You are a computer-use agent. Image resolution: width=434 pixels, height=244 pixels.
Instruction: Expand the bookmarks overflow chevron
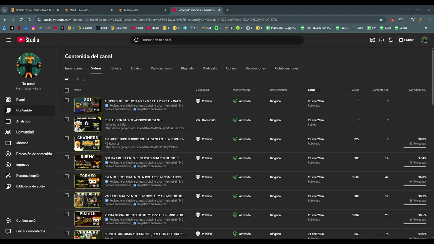pyautogui.click(x=426, y=28)
